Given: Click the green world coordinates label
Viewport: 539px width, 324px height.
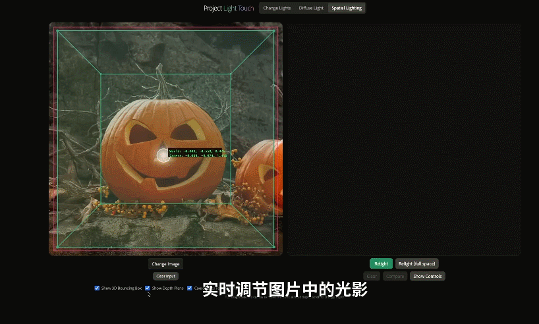Looking at the screenshot, I should point(197,151).
